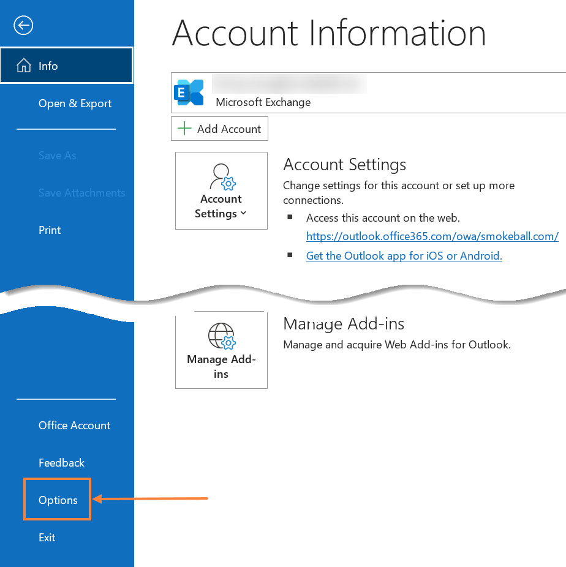This screenshot has height=567, width=566.
Task: Select the Info tab label
Action: click(48, 66)
